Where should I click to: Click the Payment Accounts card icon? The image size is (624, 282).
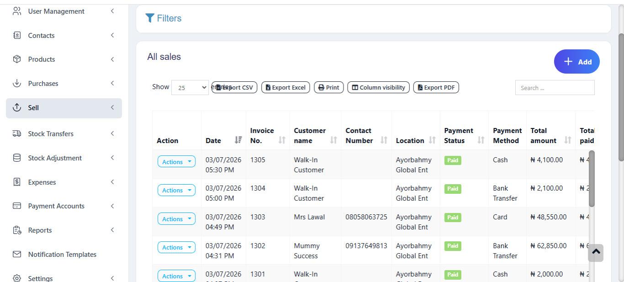pyautogui.click(x=17, y=206)
